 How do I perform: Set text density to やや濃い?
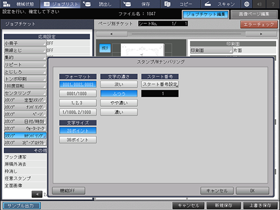[119, 103]
